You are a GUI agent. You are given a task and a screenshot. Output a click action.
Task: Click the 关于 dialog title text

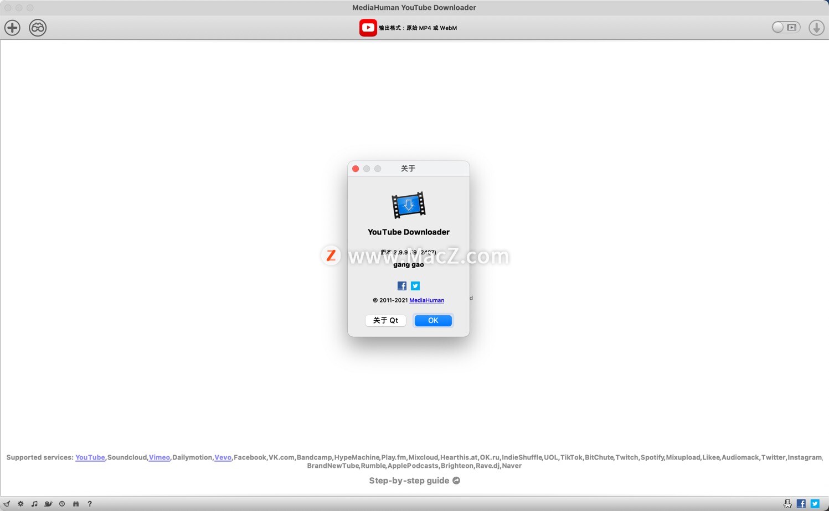tap(408, 169)
